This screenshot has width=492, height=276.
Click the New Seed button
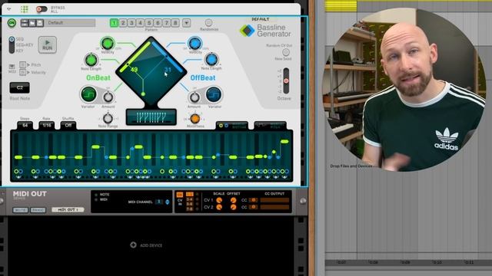click(285, 52)
